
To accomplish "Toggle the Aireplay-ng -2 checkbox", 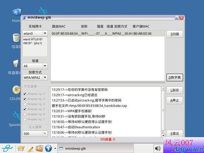I will 25,94.
